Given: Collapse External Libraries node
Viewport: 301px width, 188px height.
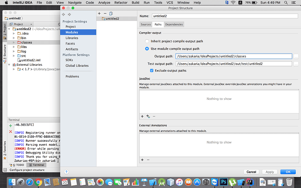Looking at the screenshot, I should (9, 65).
